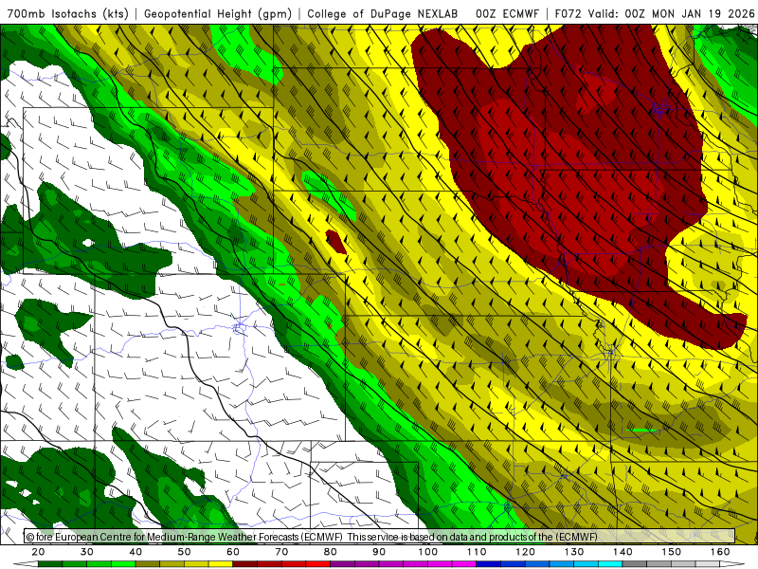Click the cyan legend swatch left of 140

click(610, 564)
